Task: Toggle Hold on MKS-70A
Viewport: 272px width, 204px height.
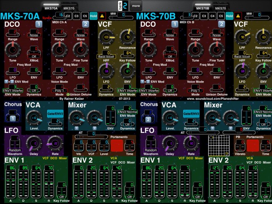Action: pos(93,16)
